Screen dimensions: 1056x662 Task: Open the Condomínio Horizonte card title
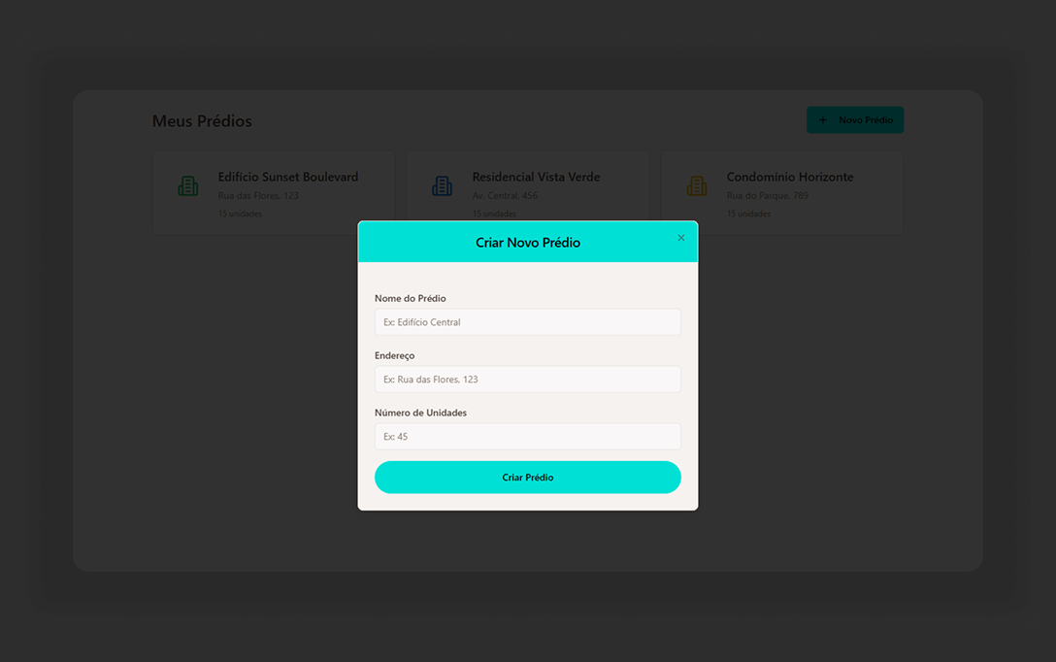[x=790, y=177]
